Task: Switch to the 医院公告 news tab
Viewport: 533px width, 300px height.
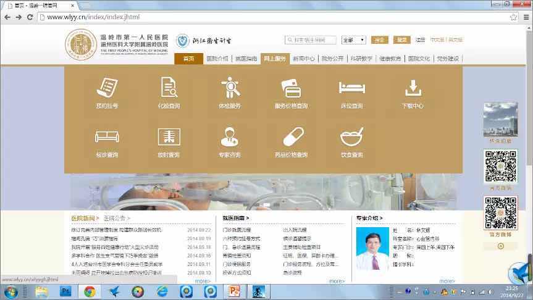Action: tap(117, 218)
